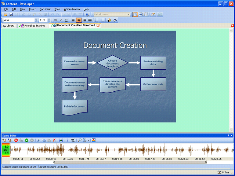Click the dotted insert silence icon
Viewport: 235px width, 176px height.
click(66, 140)
